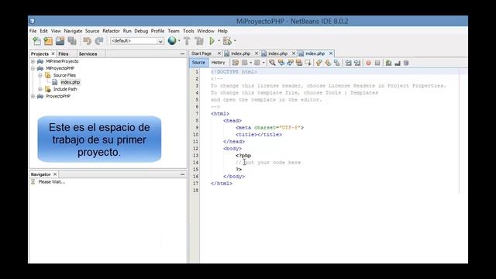Select the ProyectoPHP project label

(58, 96)
